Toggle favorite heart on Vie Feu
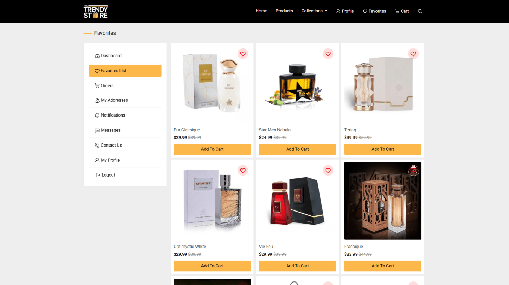This screenshot has width=509, height=285. (x=328, y=170)
